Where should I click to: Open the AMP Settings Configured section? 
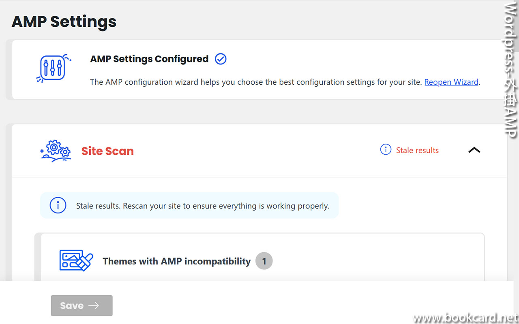[149, 59]
